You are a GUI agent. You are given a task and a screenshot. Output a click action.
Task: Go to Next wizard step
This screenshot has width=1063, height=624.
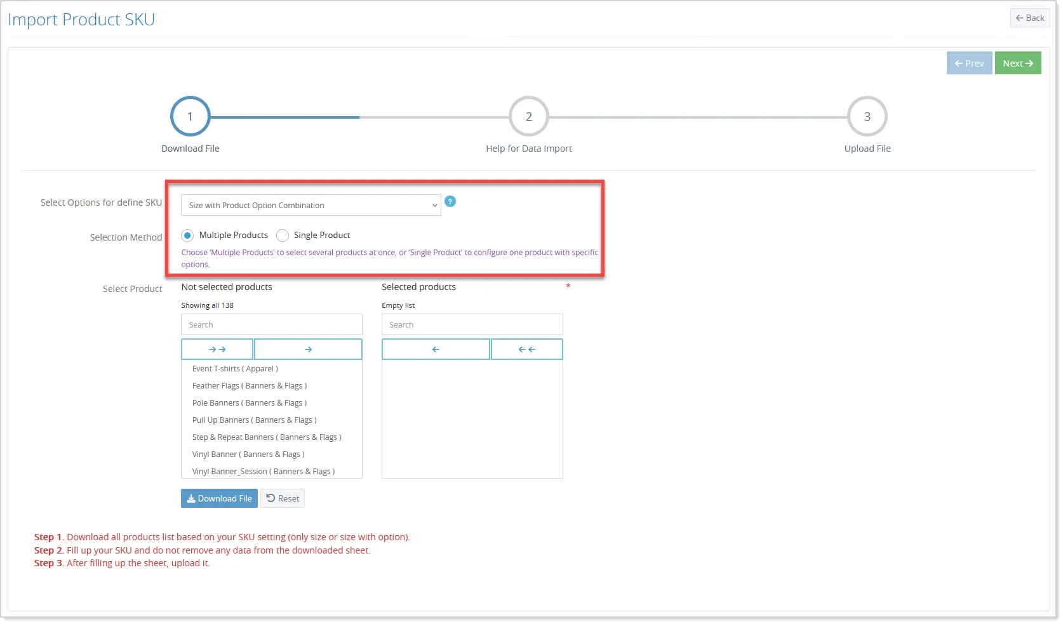pyautogui.click(x=1018, y=63)
